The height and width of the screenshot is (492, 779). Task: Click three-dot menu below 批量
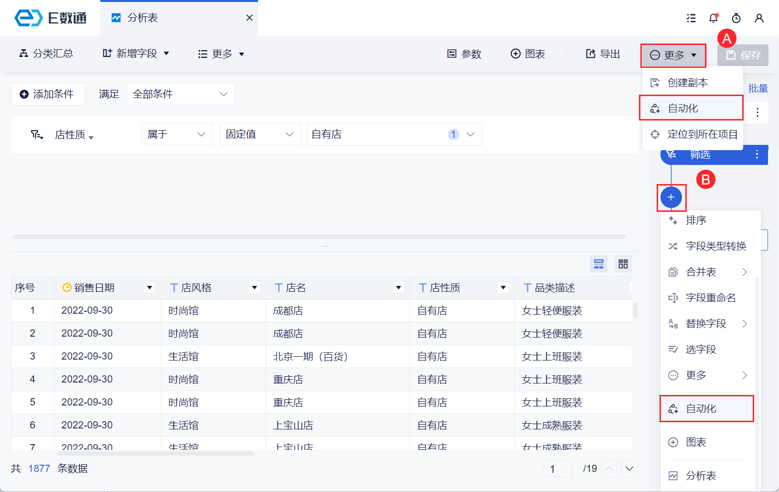[757, 112]
